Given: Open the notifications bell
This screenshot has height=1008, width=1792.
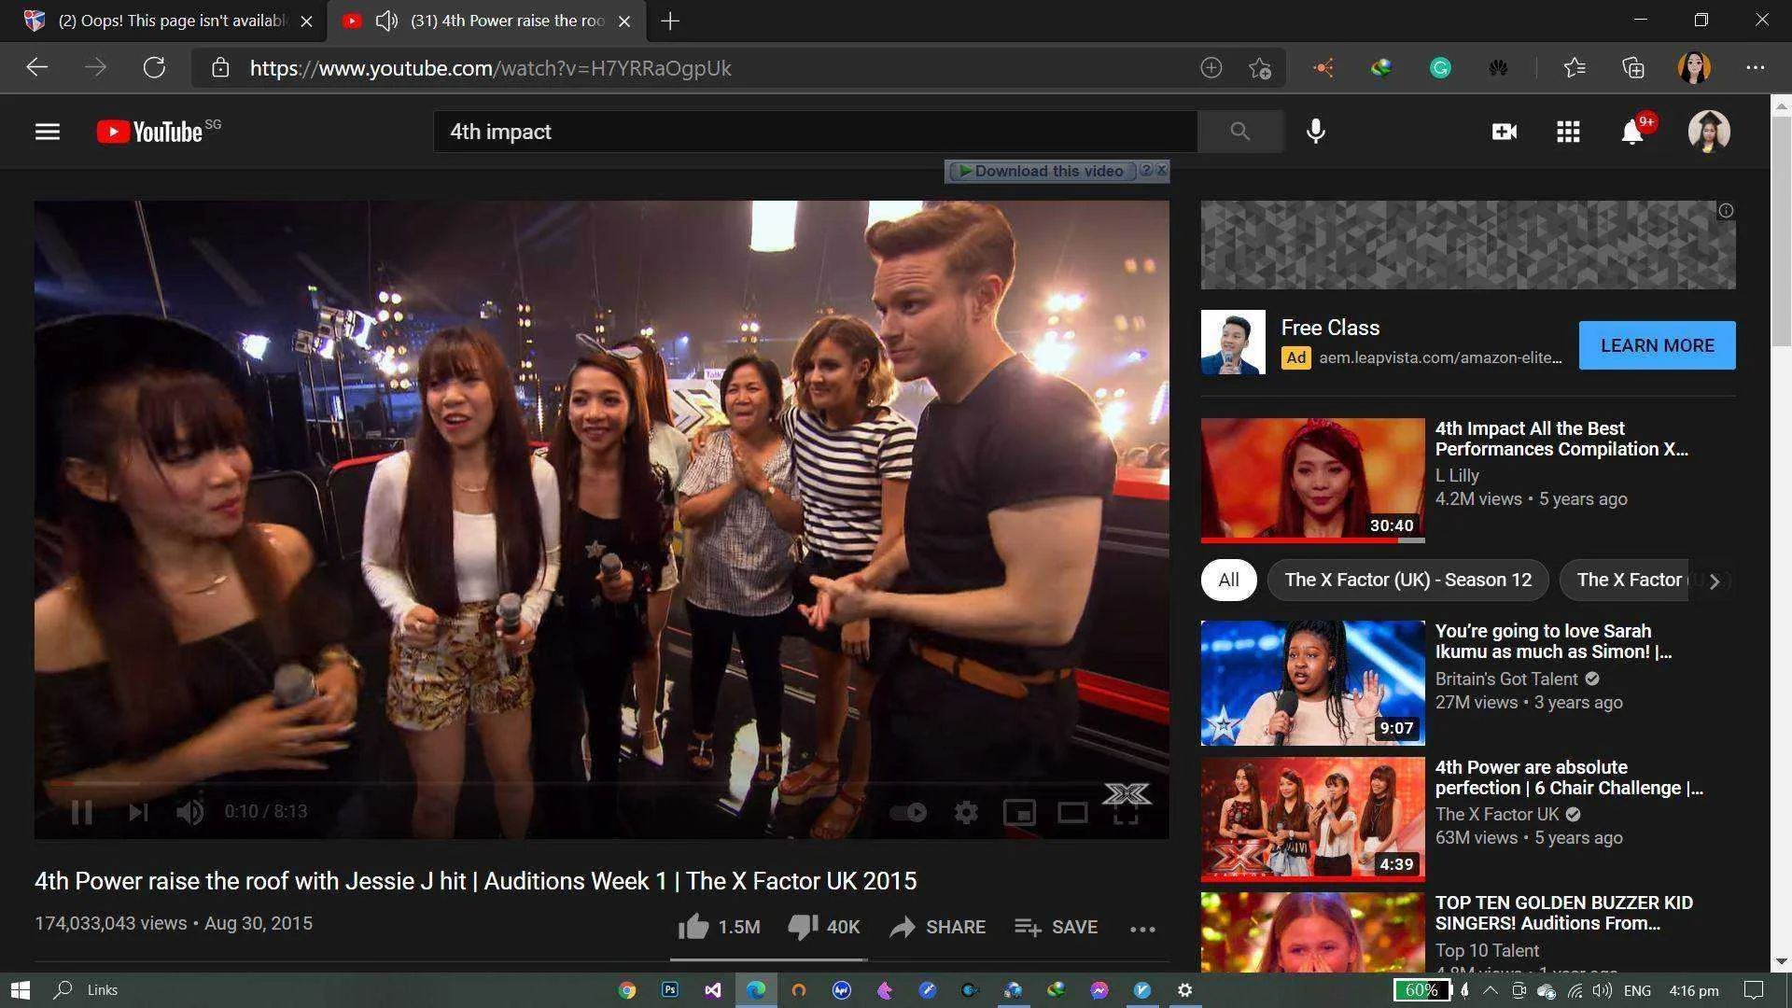Looking at the screenshot, I should pyautogui.click(x=1632, y=132).
